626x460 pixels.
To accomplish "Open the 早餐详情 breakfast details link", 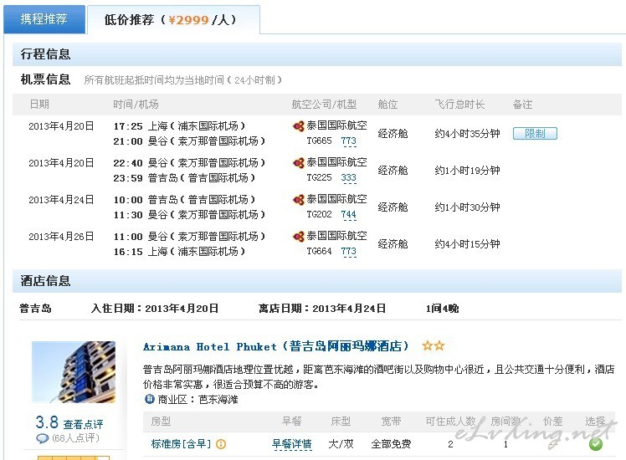I will (x=292, y=444).
